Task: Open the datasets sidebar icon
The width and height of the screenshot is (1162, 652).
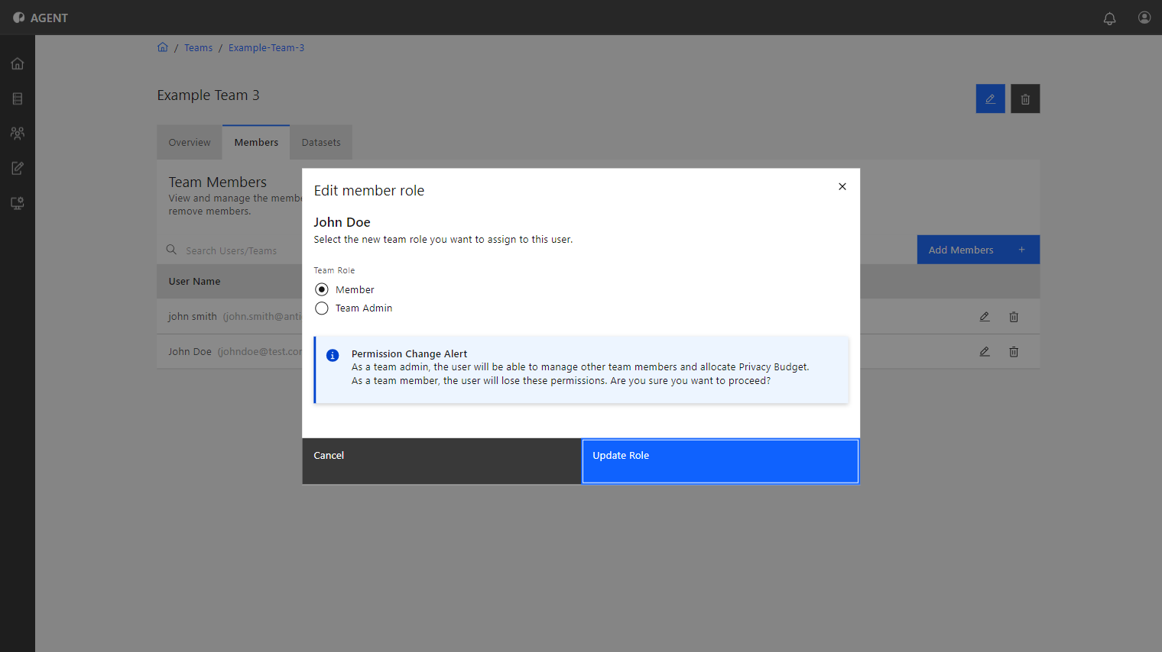Action: [x=18, y=98]
